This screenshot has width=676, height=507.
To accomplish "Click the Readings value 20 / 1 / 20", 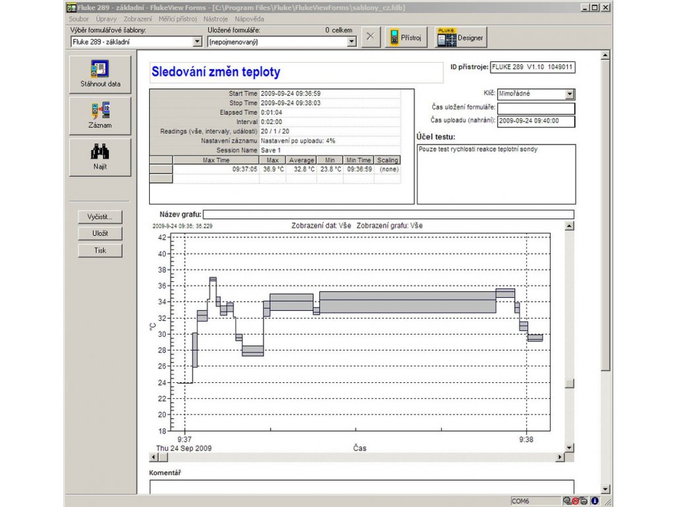I will coord(275,131).
